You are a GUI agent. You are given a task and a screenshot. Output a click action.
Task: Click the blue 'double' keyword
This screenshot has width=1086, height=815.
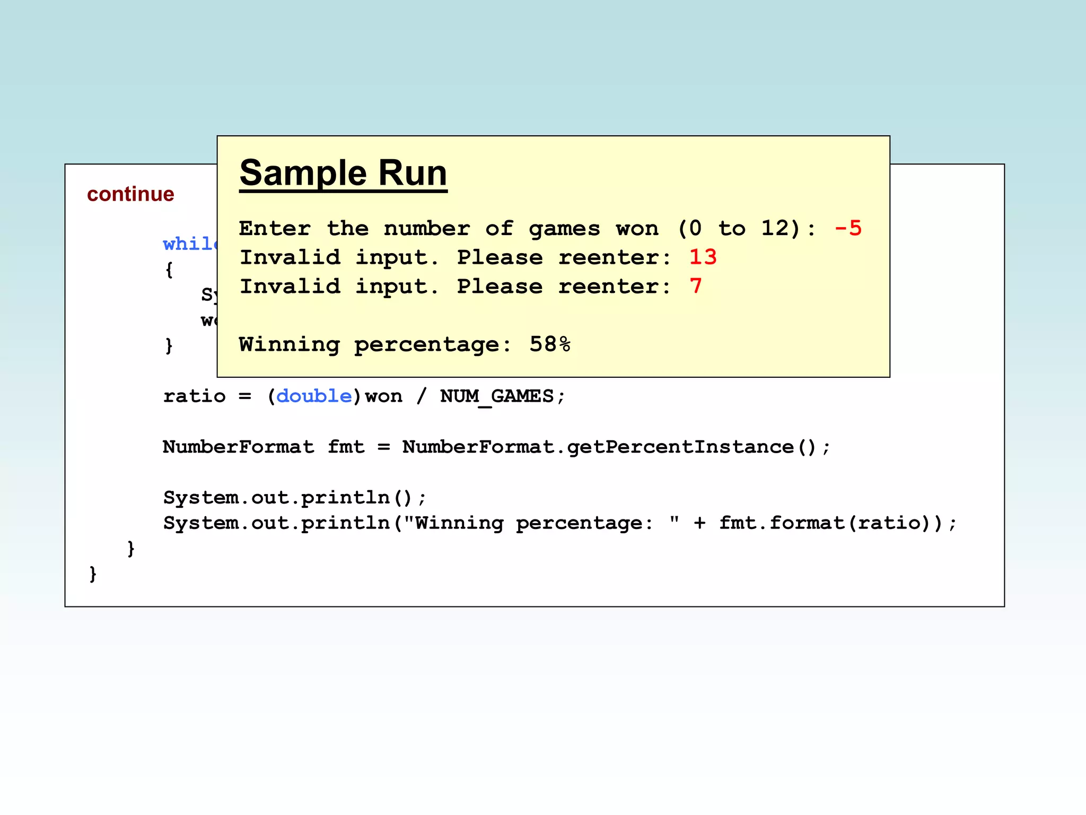click(314, 396)
